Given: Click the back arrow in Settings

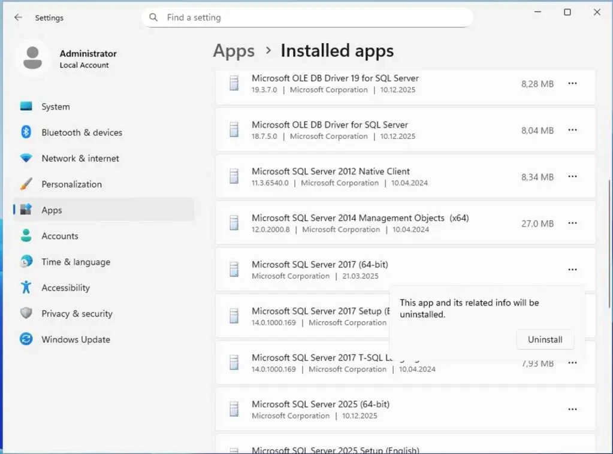Looking at the screenshot, I should tap(18, 18).
